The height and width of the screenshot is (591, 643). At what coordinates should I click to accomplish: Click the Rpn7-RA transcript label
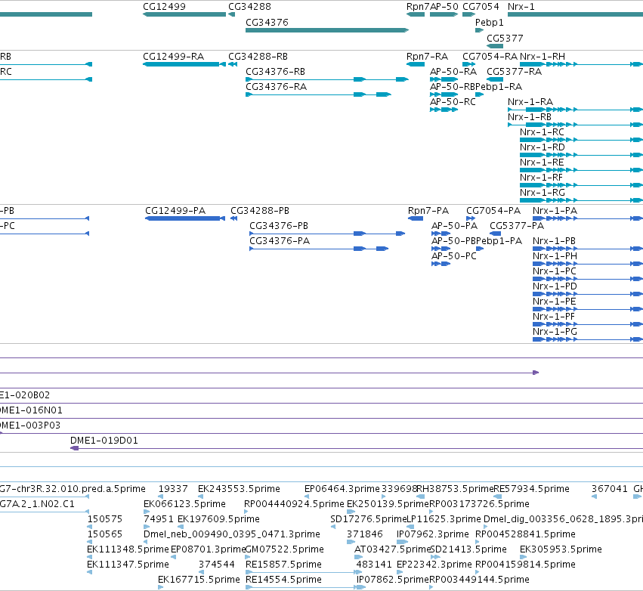click(427, 57)
